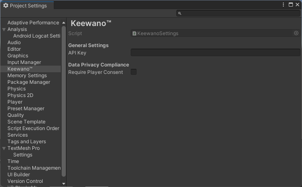The height and width of the screenshot is (187, 302).
Task: Close the Project Settings window
Action: tap(297, 5)
